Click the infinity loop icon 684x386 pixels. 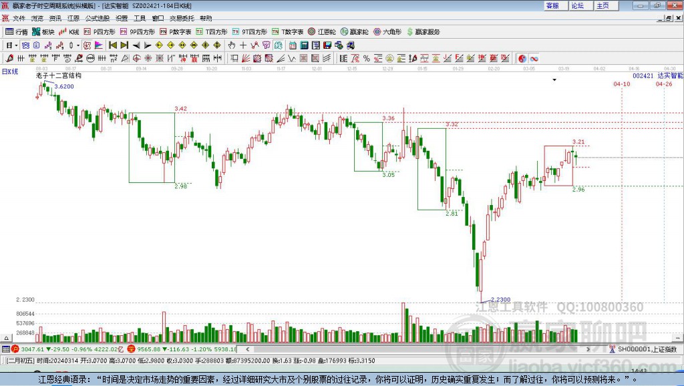click(x=534, y=59)
